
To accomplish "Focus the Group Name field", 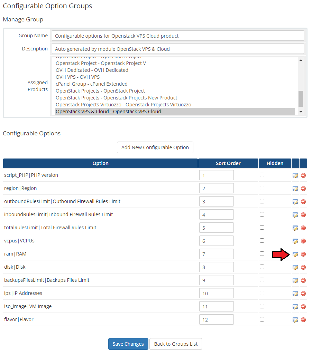I will 178,36.
